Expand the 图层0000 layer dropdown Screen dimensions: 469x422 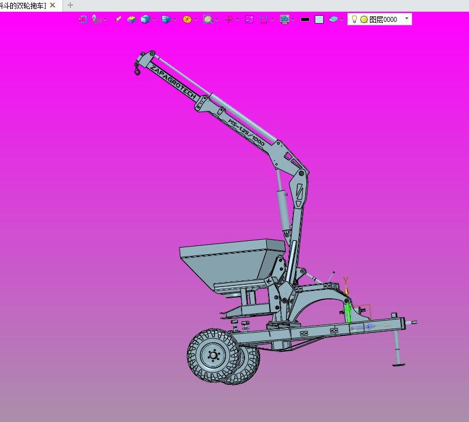407,19
